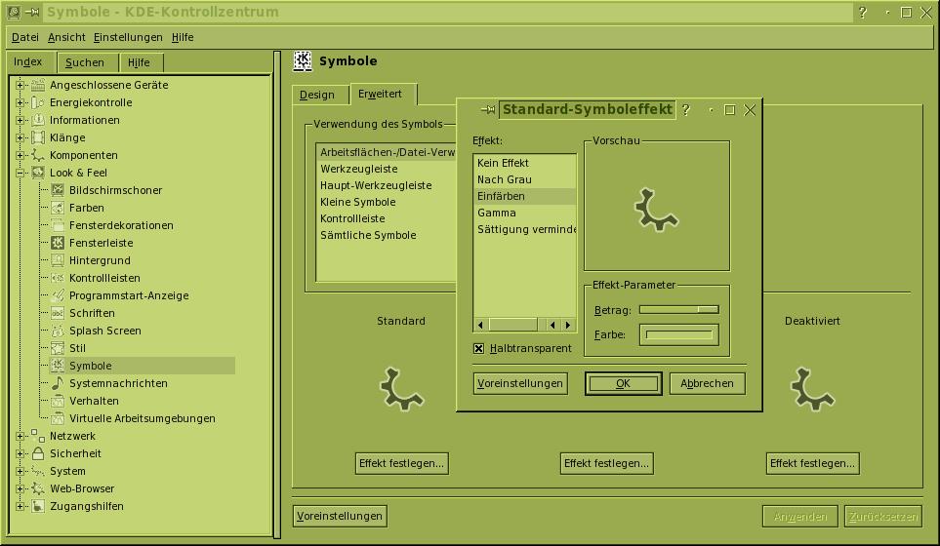Click the Schriften icon

[58, 313]
